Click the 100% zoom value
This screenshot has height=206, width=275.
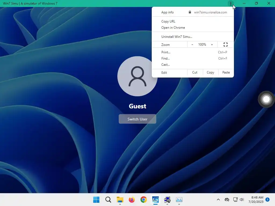click(202, 45)
